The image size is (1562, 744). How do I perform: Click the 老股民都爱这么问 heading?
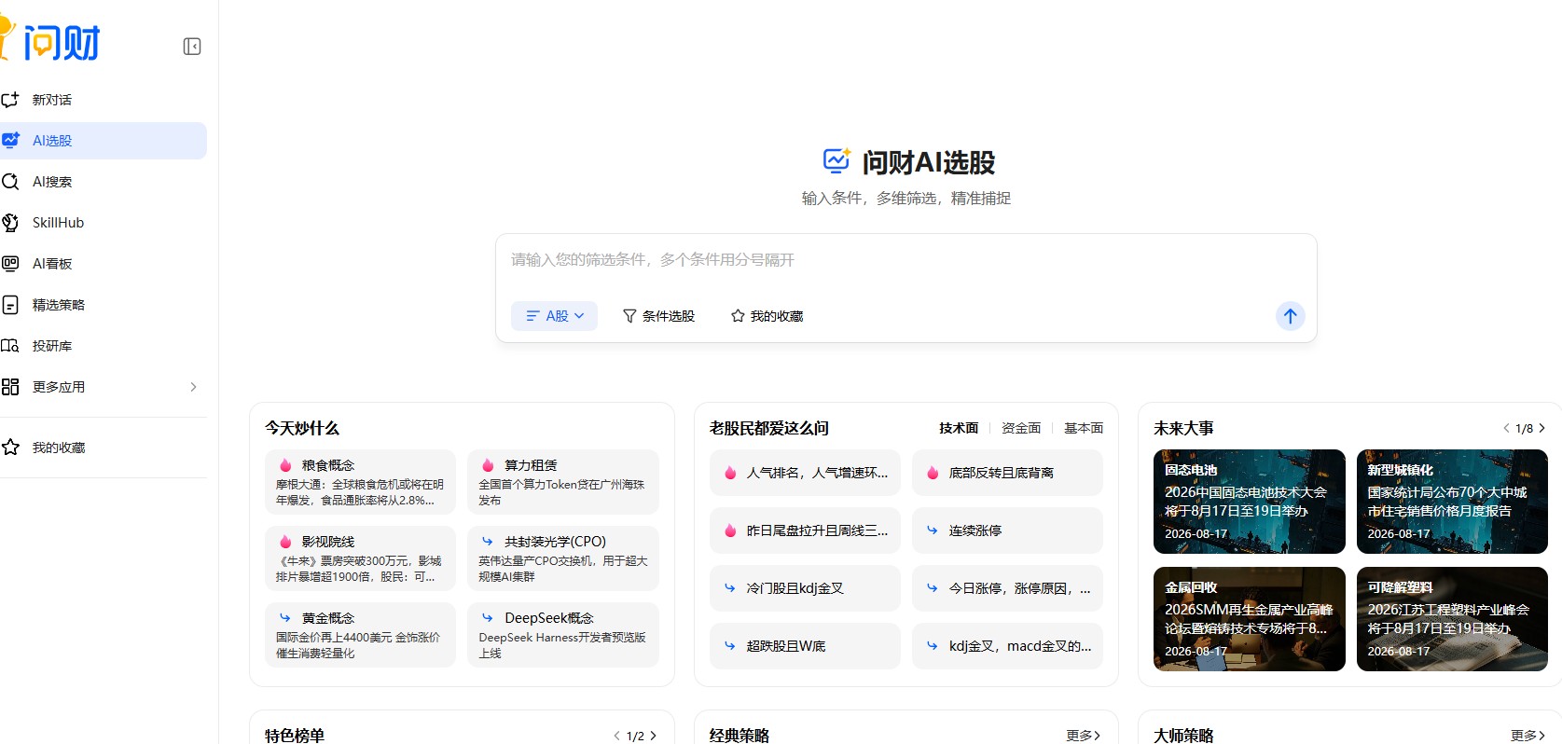click(769, 429)
